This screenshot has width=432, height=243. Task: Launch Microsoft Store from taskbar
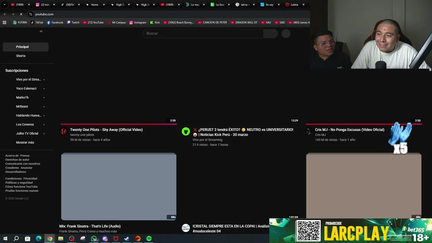(27, 239)
